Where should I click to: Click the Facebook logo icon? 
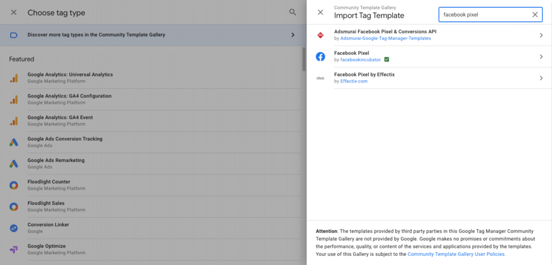click(x=320, y=57)
